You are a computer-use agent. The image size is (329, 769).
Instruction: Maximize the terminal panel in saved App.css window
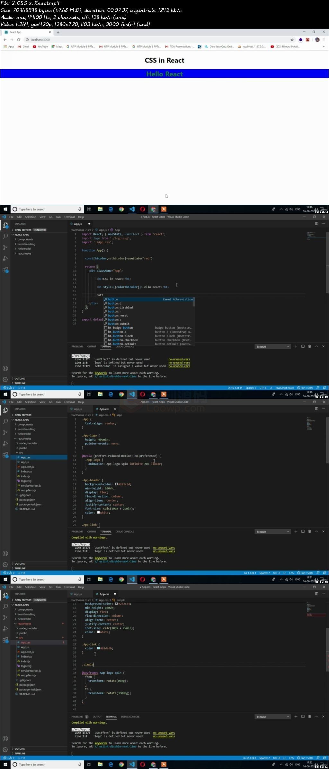[x=316, y=531]
